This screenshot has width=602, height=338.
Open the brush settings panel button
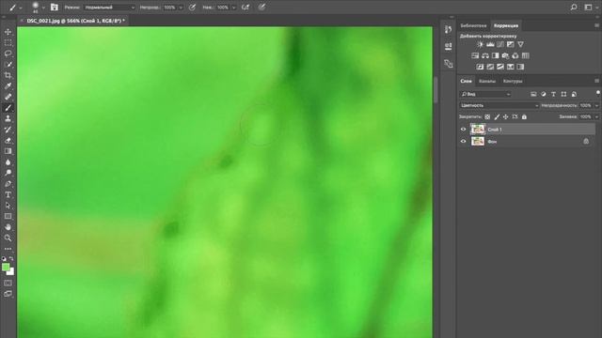click(55, 7)
